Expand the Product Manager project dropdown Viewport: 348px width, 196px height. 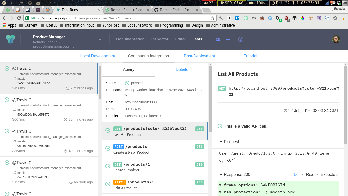pos(100,39)
